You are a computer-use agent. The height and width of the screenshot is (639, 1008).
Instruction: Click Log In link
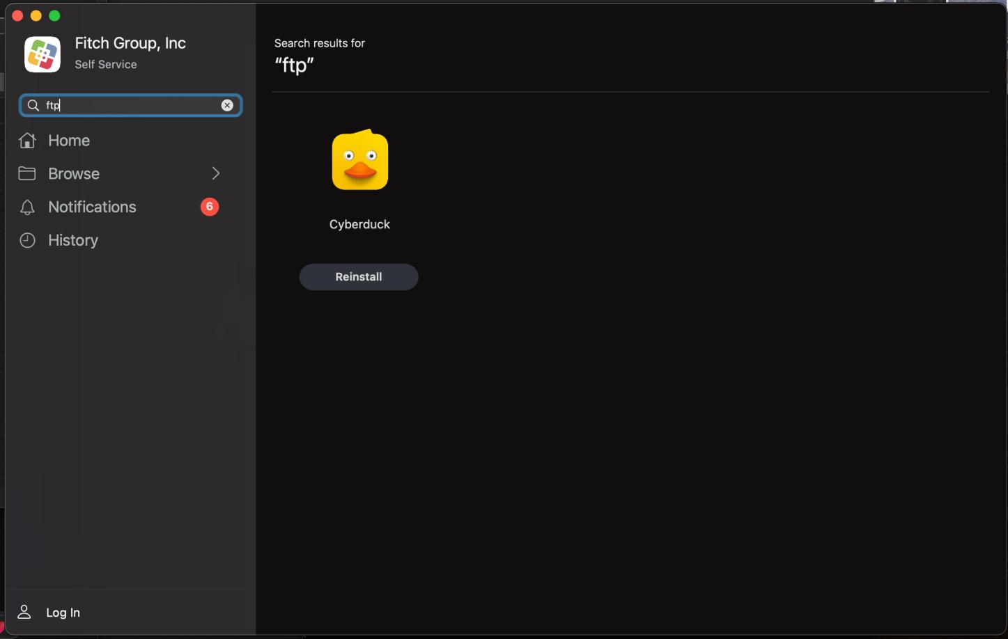(x=63, y=613)
